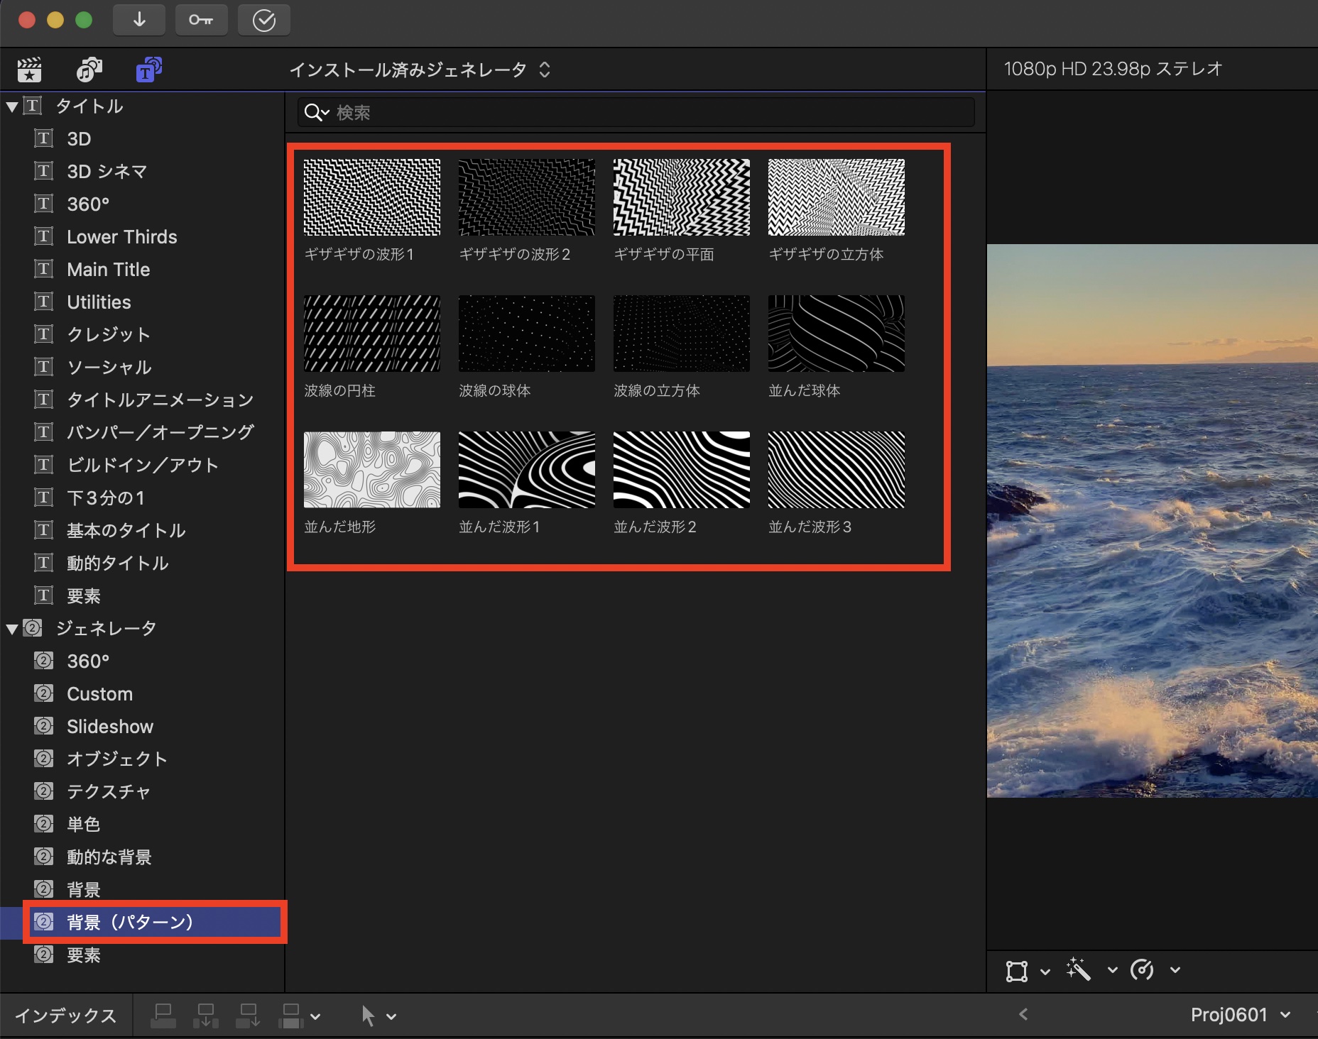This screenshot has width=1318, height=1039.
Task: Click the background tasks checkmark button
Action: click(263, 21)
